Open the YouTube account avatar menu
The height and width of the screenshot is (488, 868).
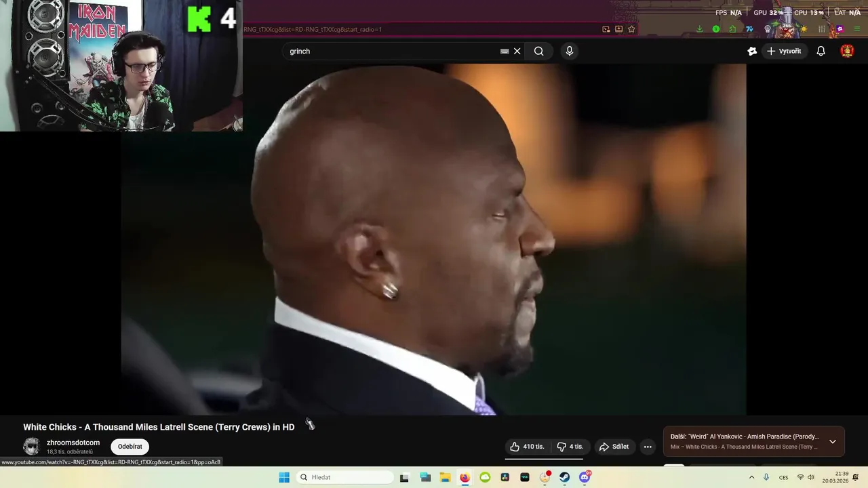pyautogui.click(x=847, y=51)
